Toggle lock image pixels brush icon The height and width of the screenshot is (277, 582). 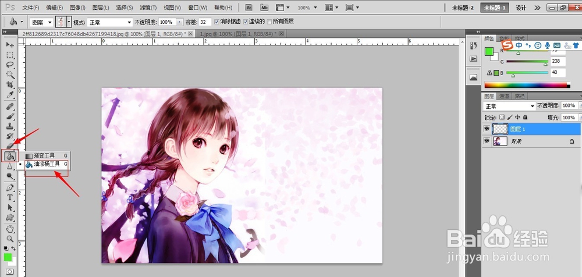click(510, 118)
